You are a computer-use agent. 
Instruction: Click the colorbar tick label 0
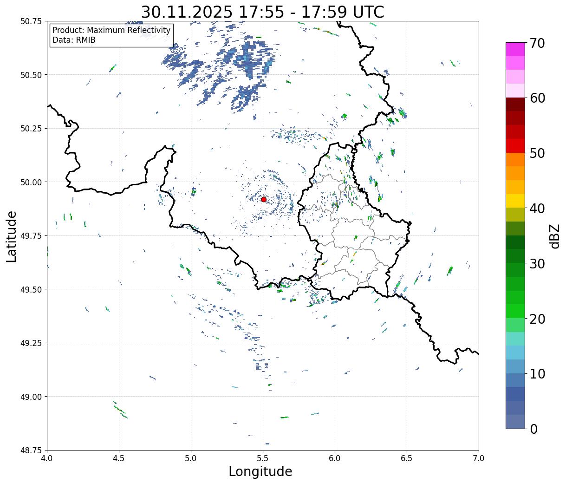pyautogui.click(x=533, y=429)
